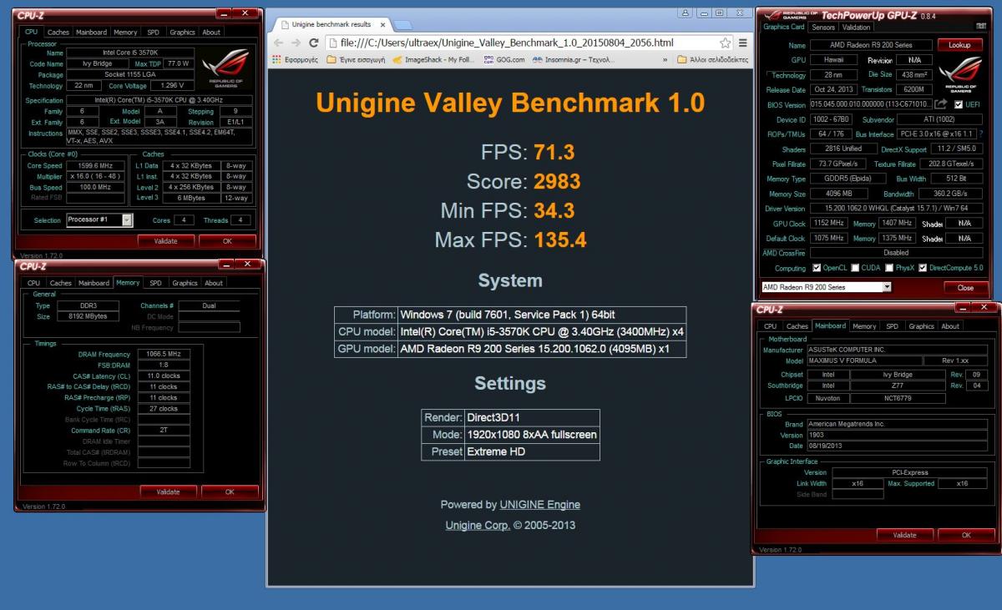Image resolution: width=1002 pixels, height=610 pixels.
Task: Click Validate in the CPU-Z memory window
Action: [x=168, y=492]
